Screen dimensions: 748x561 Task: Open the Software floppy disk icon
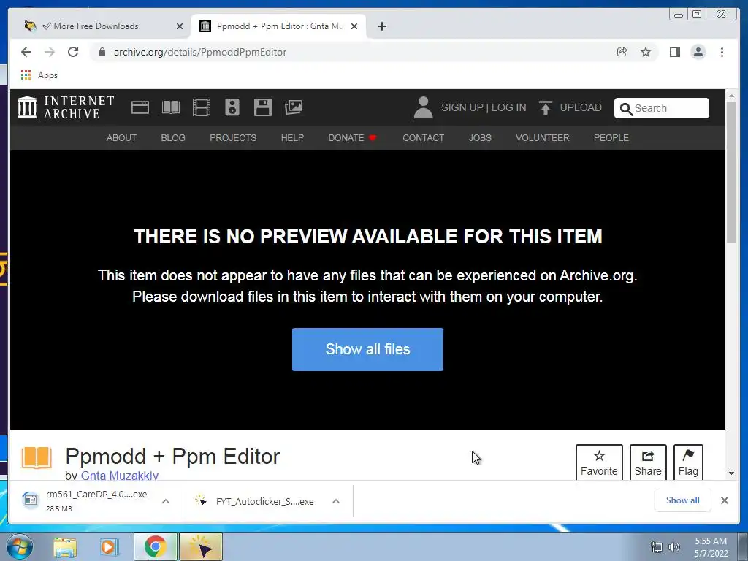262,107
